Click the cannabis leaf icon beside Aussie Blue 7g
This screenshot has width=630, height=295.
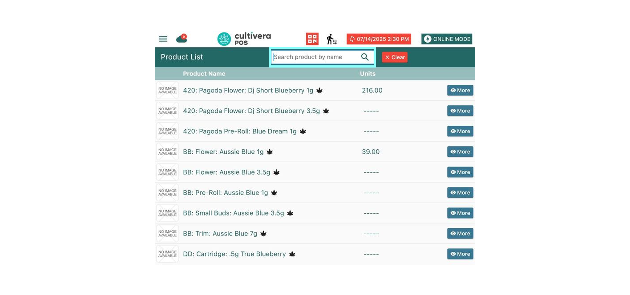click(x=263, y=233)
